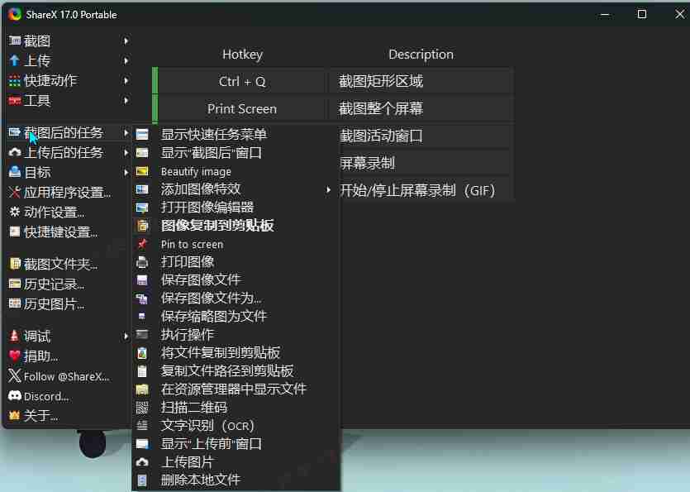Enable 文字识别 (OCR) after-capture task

[207, 426]
